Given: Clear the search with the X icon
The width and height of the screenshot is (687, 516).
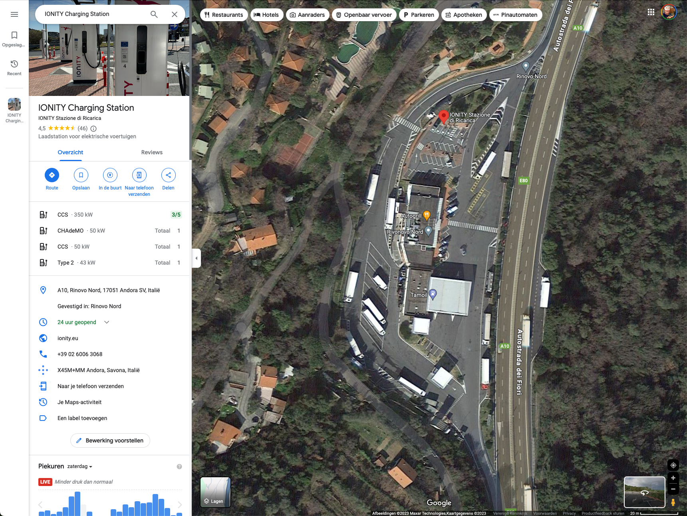Looking at the screenshot, I should tap(175, 14).
